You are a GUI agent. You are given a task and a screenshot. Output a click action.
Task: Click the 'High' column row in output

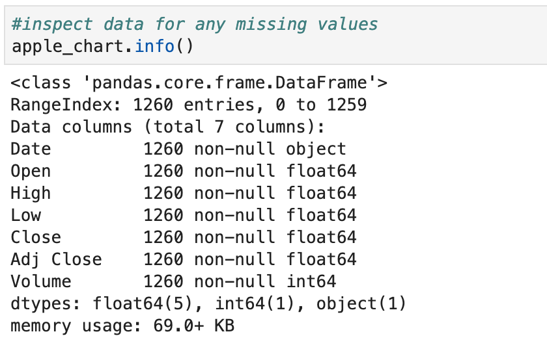pyautogui.click(x=184, y=194)
